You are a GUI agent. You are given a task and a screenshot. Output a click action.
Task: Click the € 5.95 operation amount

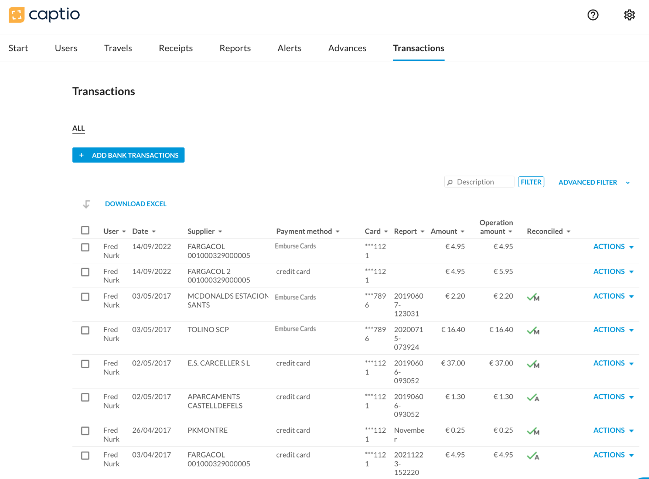click(503, 272)
